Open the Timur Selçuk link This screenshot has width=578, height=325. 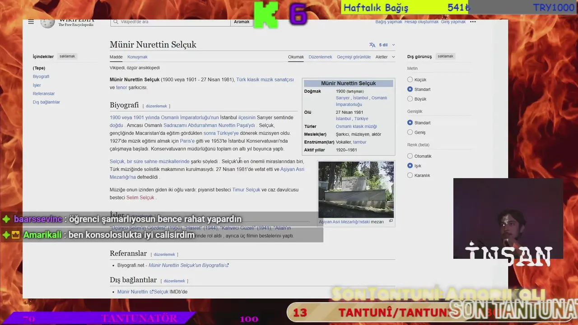click(x=246, y=190)
